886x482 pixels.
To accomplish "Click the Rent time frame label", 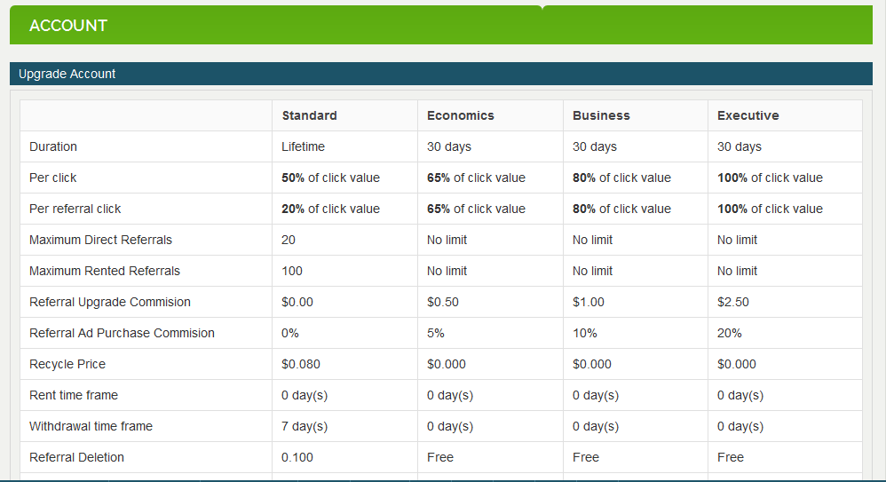I will coord(74,395).
